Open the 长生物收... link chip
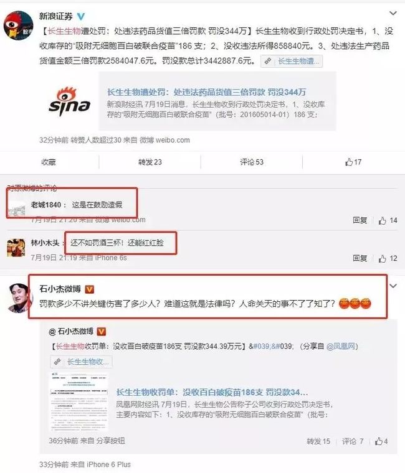This screenshot has height=473, width=405. (81, 362)
